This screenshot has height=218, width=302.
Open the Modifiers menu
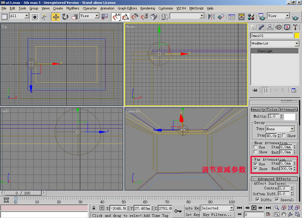(72, 8)
